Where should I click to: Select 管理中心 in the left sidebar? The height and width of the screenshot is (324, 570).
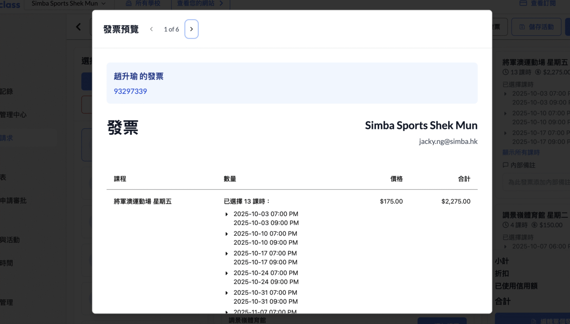click(13, 115)
